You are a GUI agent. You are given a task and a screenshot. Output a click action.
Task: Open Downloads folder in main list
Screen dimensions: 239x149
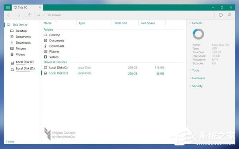pyautogui.click(x=57, y=46)
